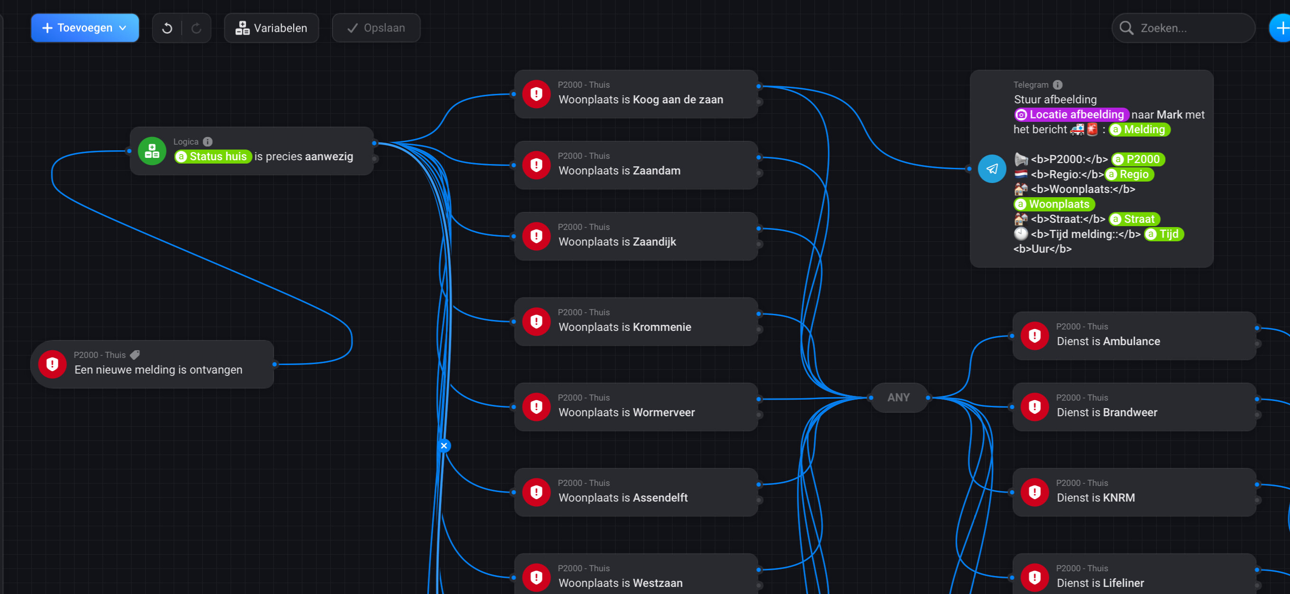Click the redo arrow icon

[196, 28]
